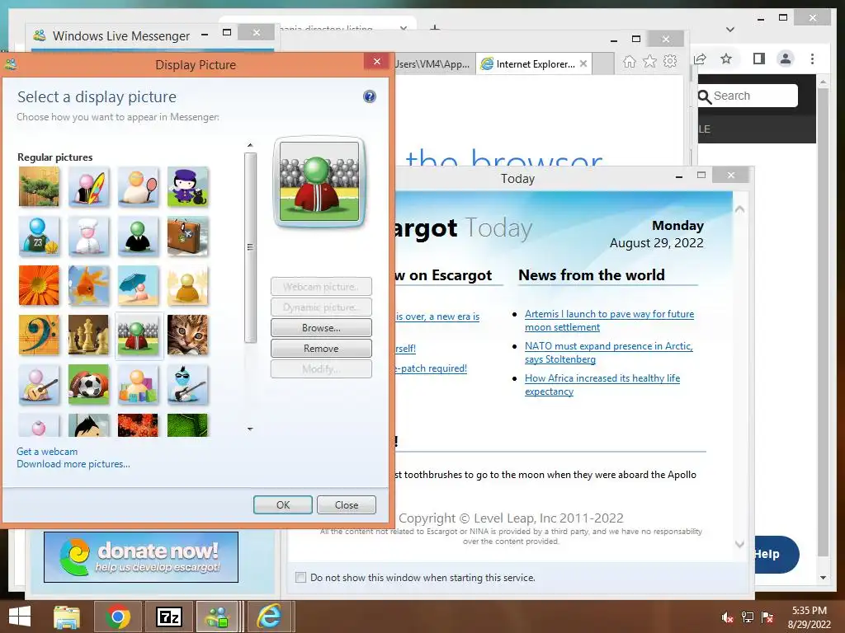Select the kitten face display picture

(x=187, y=335)
